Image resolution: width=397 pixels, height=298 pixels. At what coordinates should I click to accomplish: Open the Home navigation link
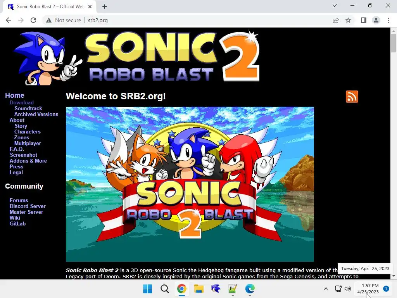tap(15, 95)
